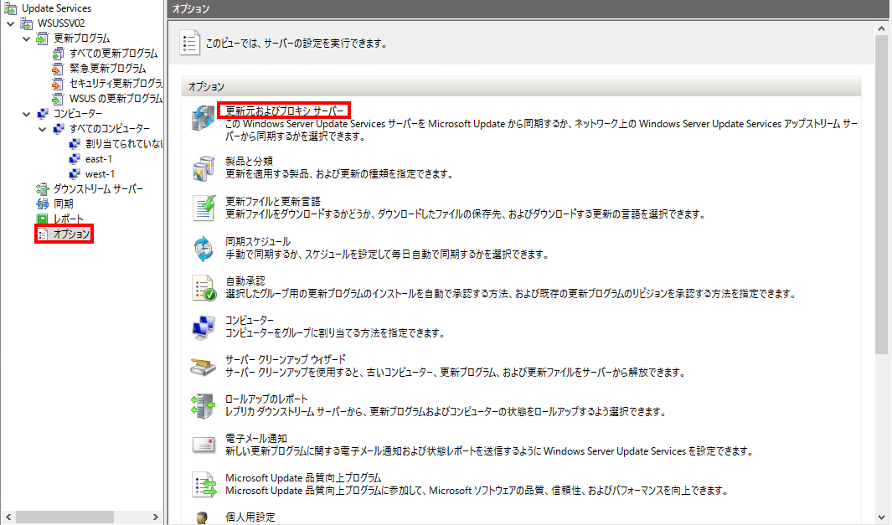This screenshot has width=892, height=525.
Task: Select the サーバー クリーンアップ ウィザード icon
Action: pyautogui.click(x=204, y=366)
